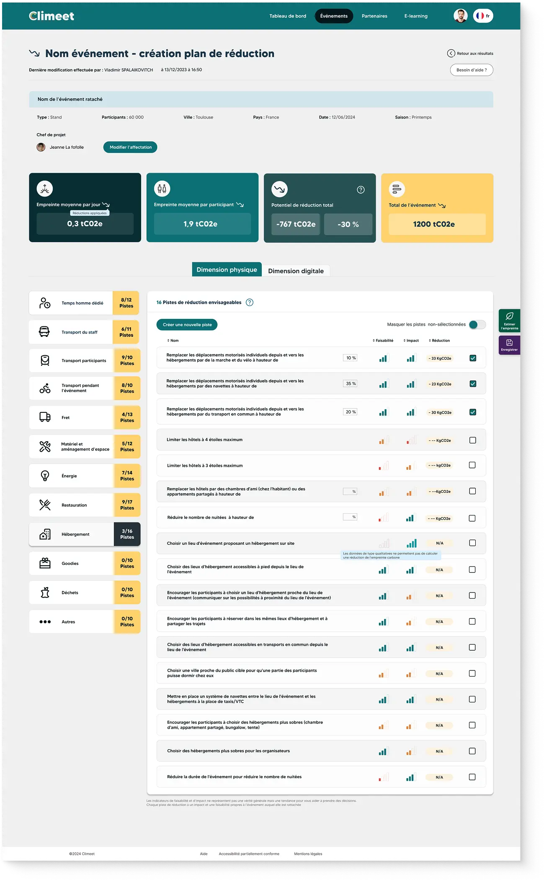Image resolution: width=549 pixels, height=885 pixels.
Task: Open the Aide footer link
Action: click(204, 854)
